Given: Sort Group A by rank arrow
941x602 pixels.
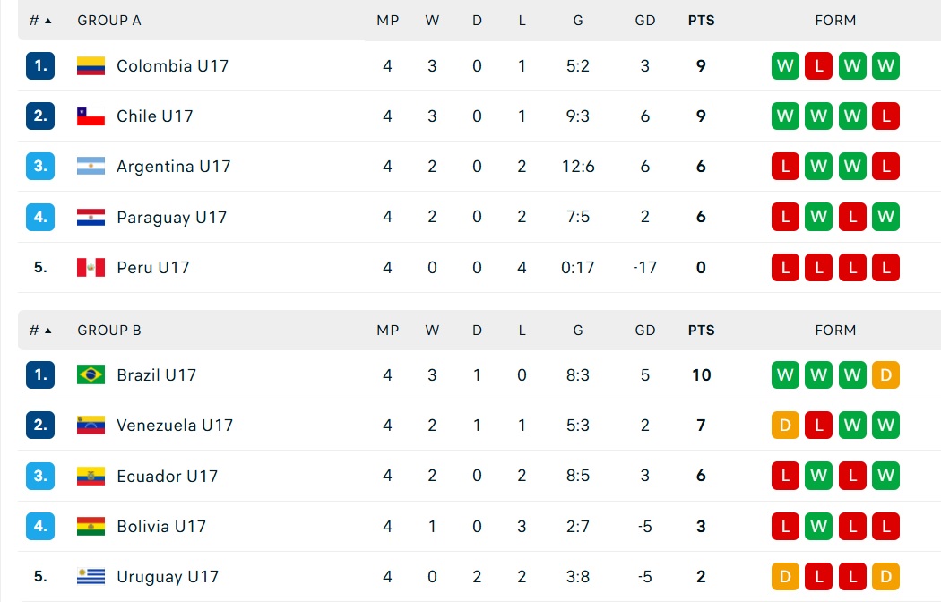Looking at the screenshot, I should click(x=48, y=21).
